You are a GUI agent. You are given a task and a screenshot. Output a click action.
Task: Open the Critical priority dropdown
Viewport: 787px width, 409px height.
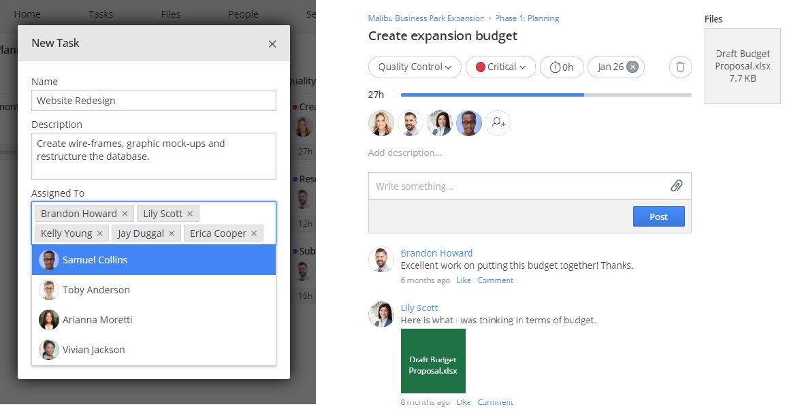(500, 67)
